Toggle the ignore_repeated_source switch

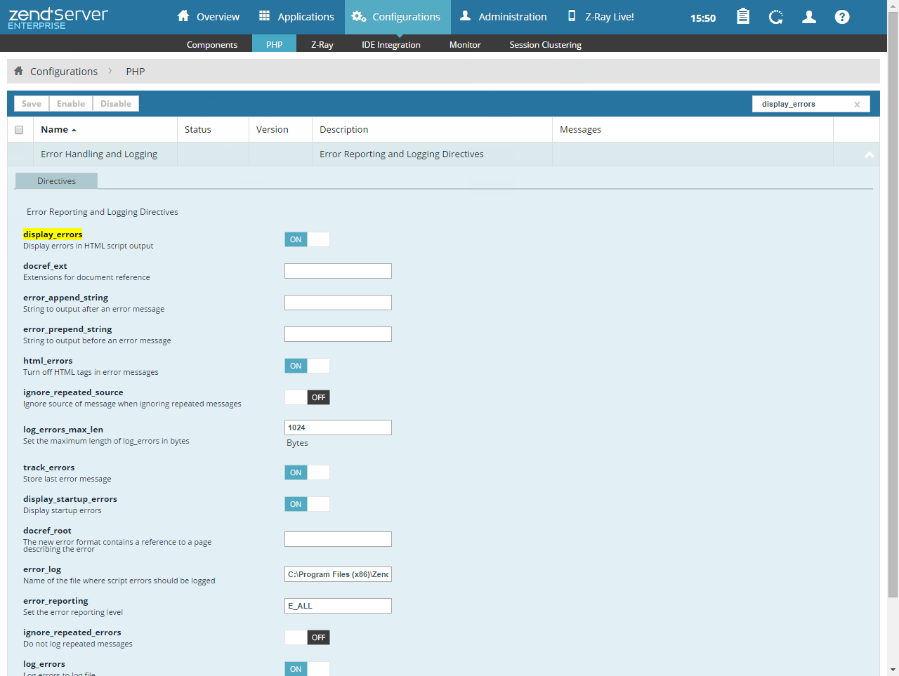pyautogui.click(x=307, y=397)
